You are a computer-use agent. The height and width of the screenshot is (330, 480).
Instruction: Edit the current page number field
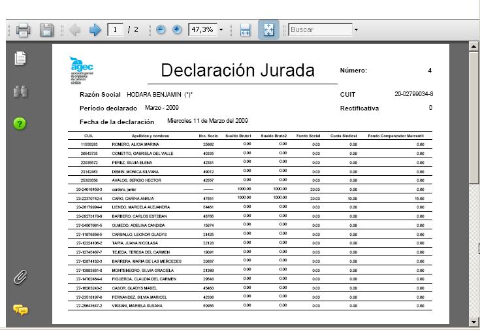115,29
